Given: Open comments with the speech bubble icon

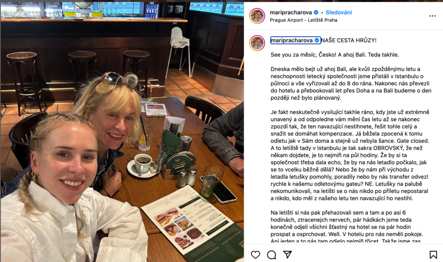Looking at the screenshot, I should click(x=272, y=255).
